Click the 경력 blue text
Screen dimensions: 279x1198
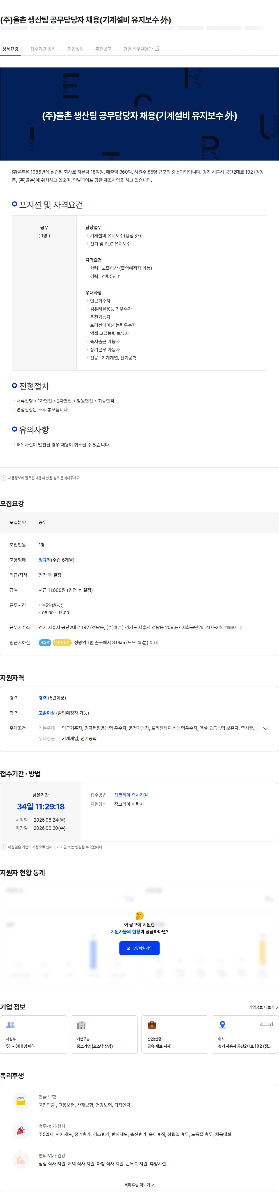point(42,697)
